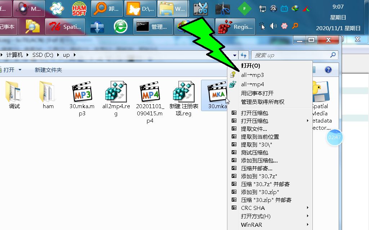This screenshot has height=230, width=369.
Task: Open the Regis... registry tool in taskbar
Action: pyautogui.click(x=235, y=26)
